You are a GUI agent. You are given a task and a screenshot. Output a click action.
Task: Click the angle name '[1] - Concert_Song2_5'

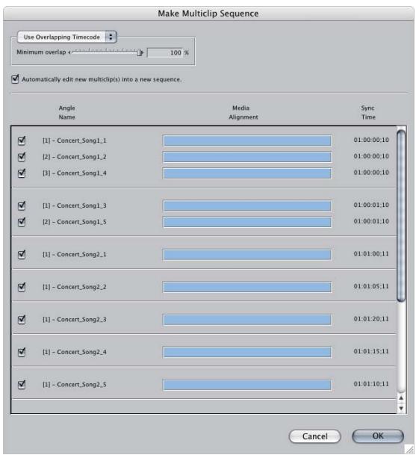pos(75,385)
